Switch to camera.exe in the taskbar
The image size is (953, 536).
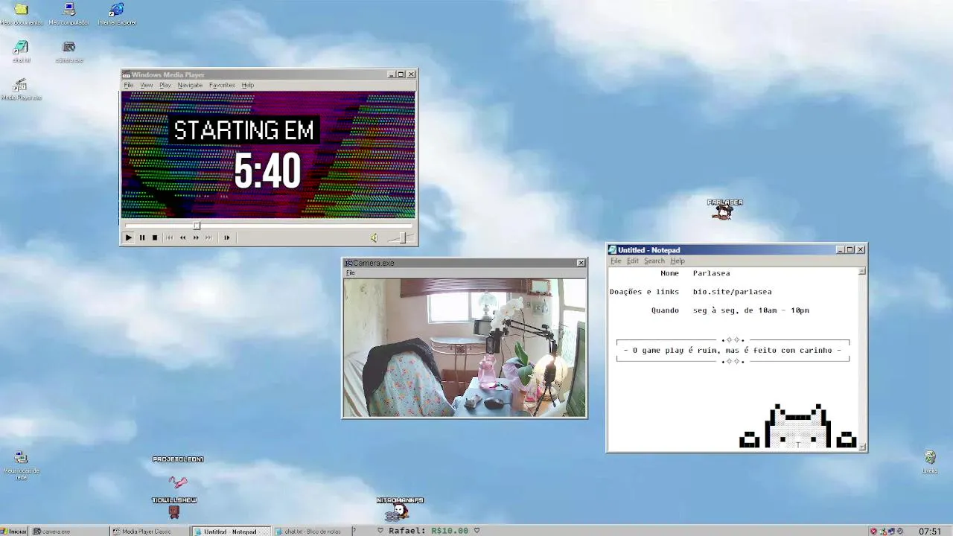(68, 531)
